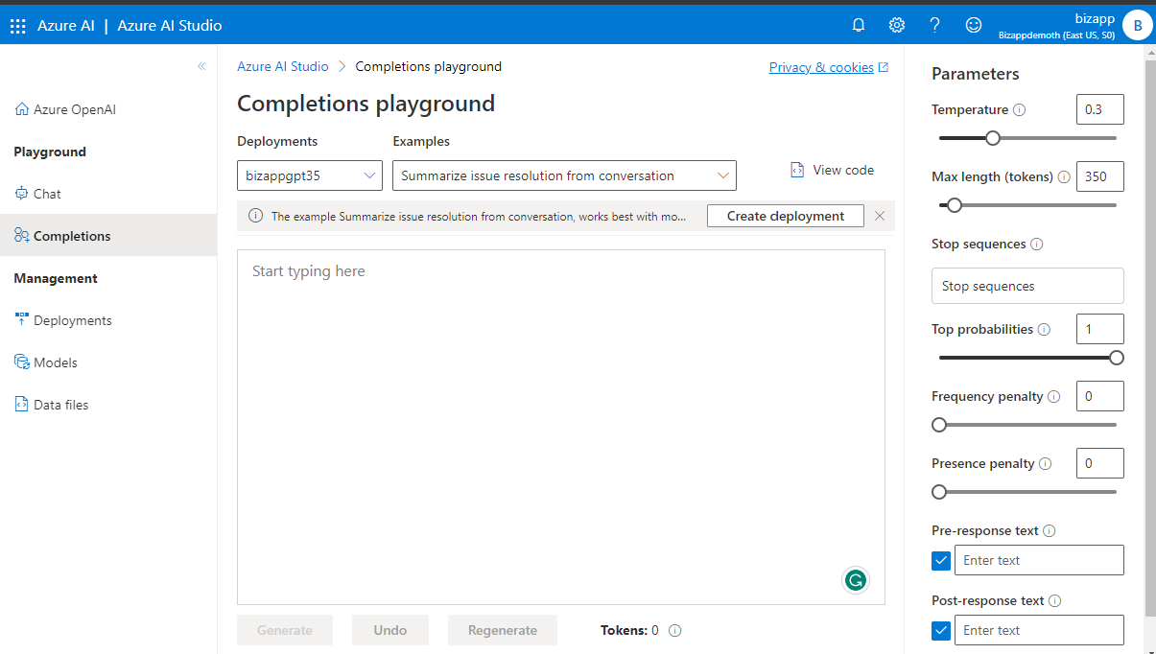Click the Chat icon in sidebar

pos(22,194)
